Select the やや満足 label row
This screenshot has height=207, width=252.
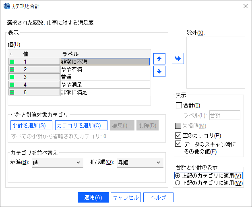(x=105, y=85)
